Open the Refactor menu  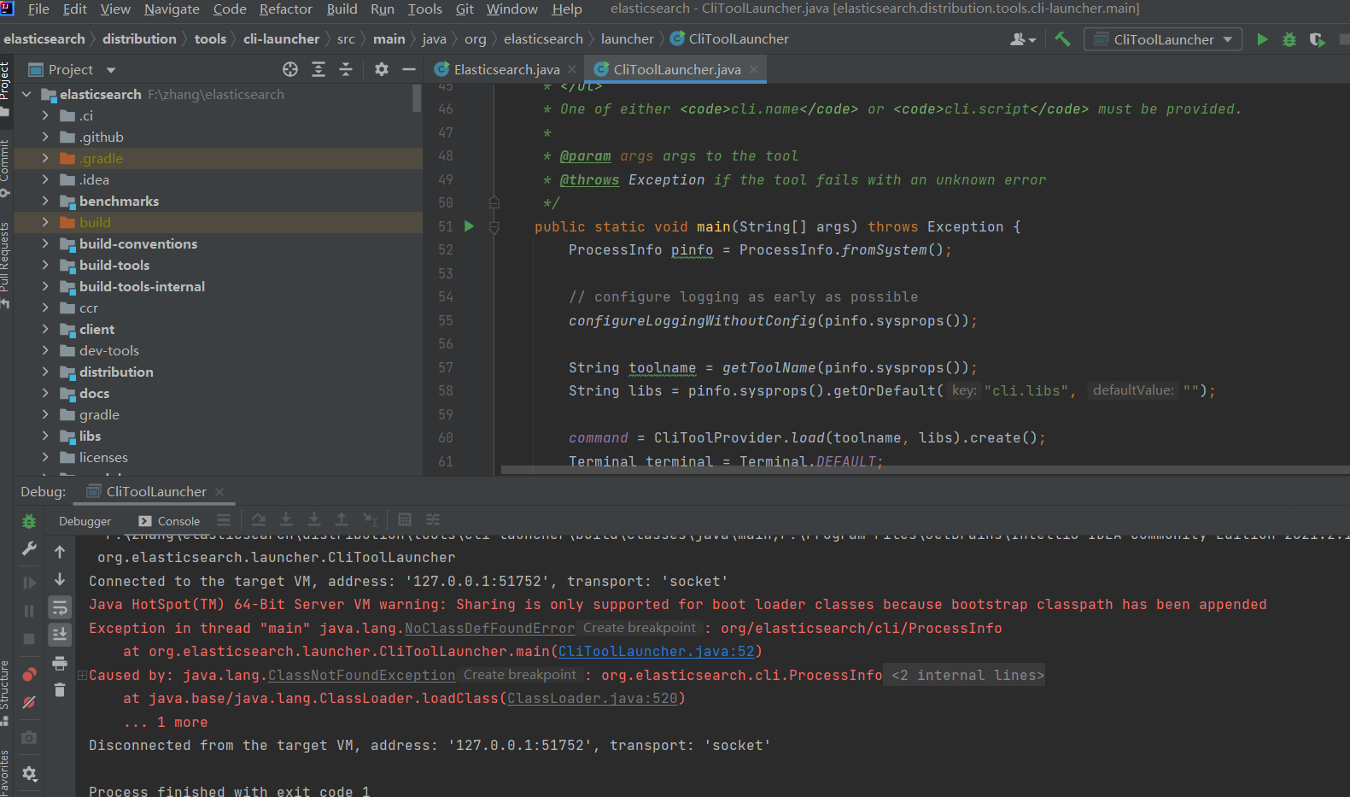pos(286,9)
